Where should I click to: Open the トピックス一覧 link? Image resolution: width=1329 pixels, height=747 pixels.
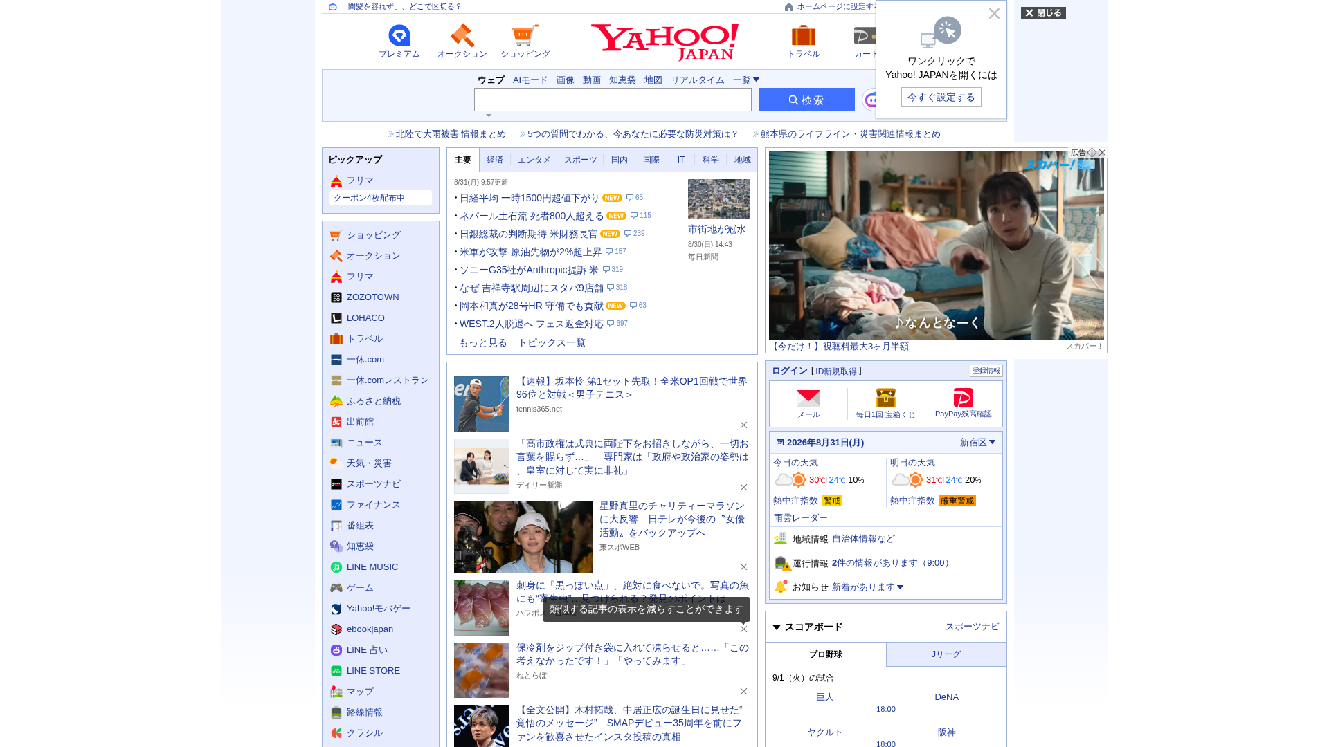(552, 343)
